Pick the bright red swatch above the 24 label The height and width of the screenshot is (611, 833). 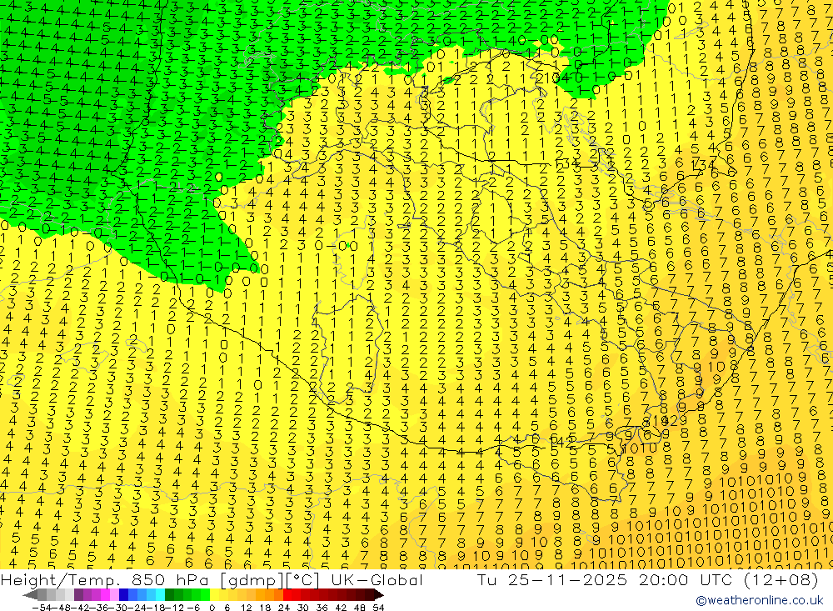(287, 595)
